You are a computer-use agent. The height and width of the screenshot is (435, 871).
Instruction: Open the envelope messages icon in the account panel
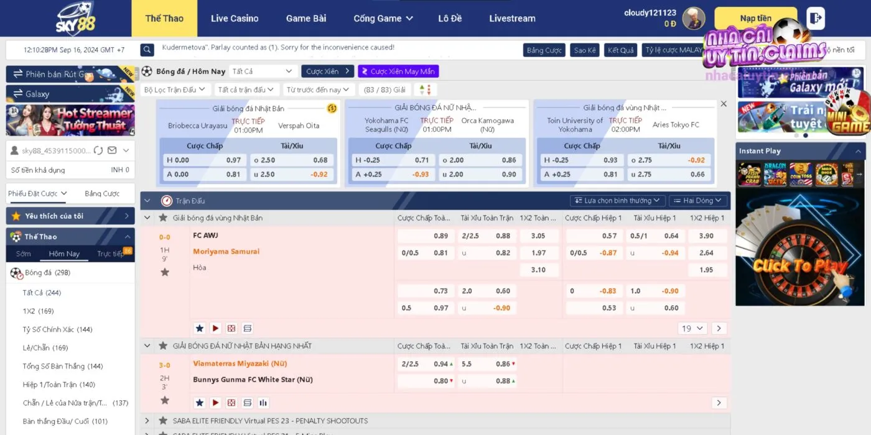coord(112,150)
